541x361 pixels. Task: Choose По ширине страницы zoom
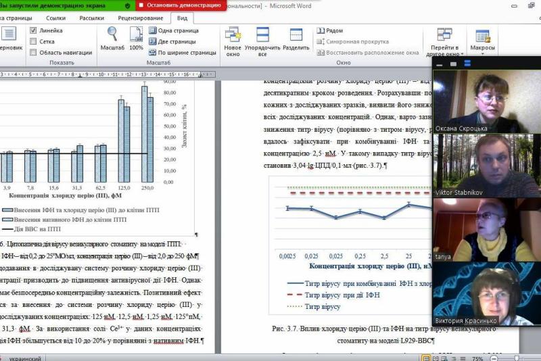pyautogui.click(x=182, y=53)
